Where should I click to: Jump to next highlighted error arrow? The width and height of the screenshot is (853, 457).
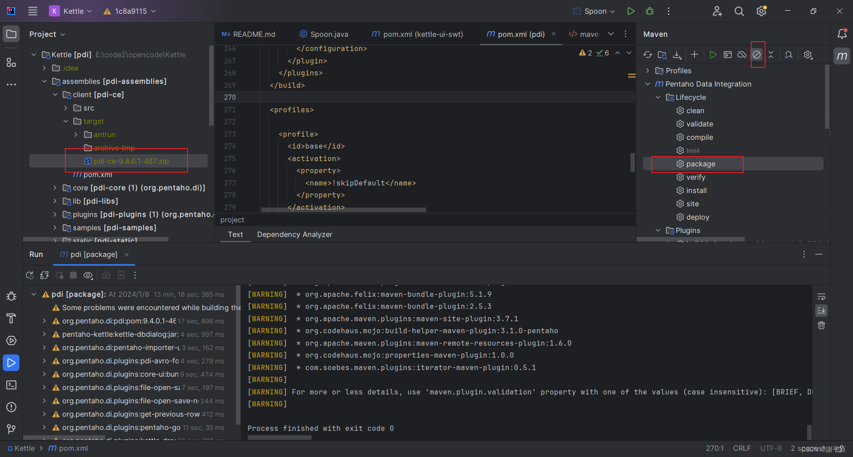point(629,53)
